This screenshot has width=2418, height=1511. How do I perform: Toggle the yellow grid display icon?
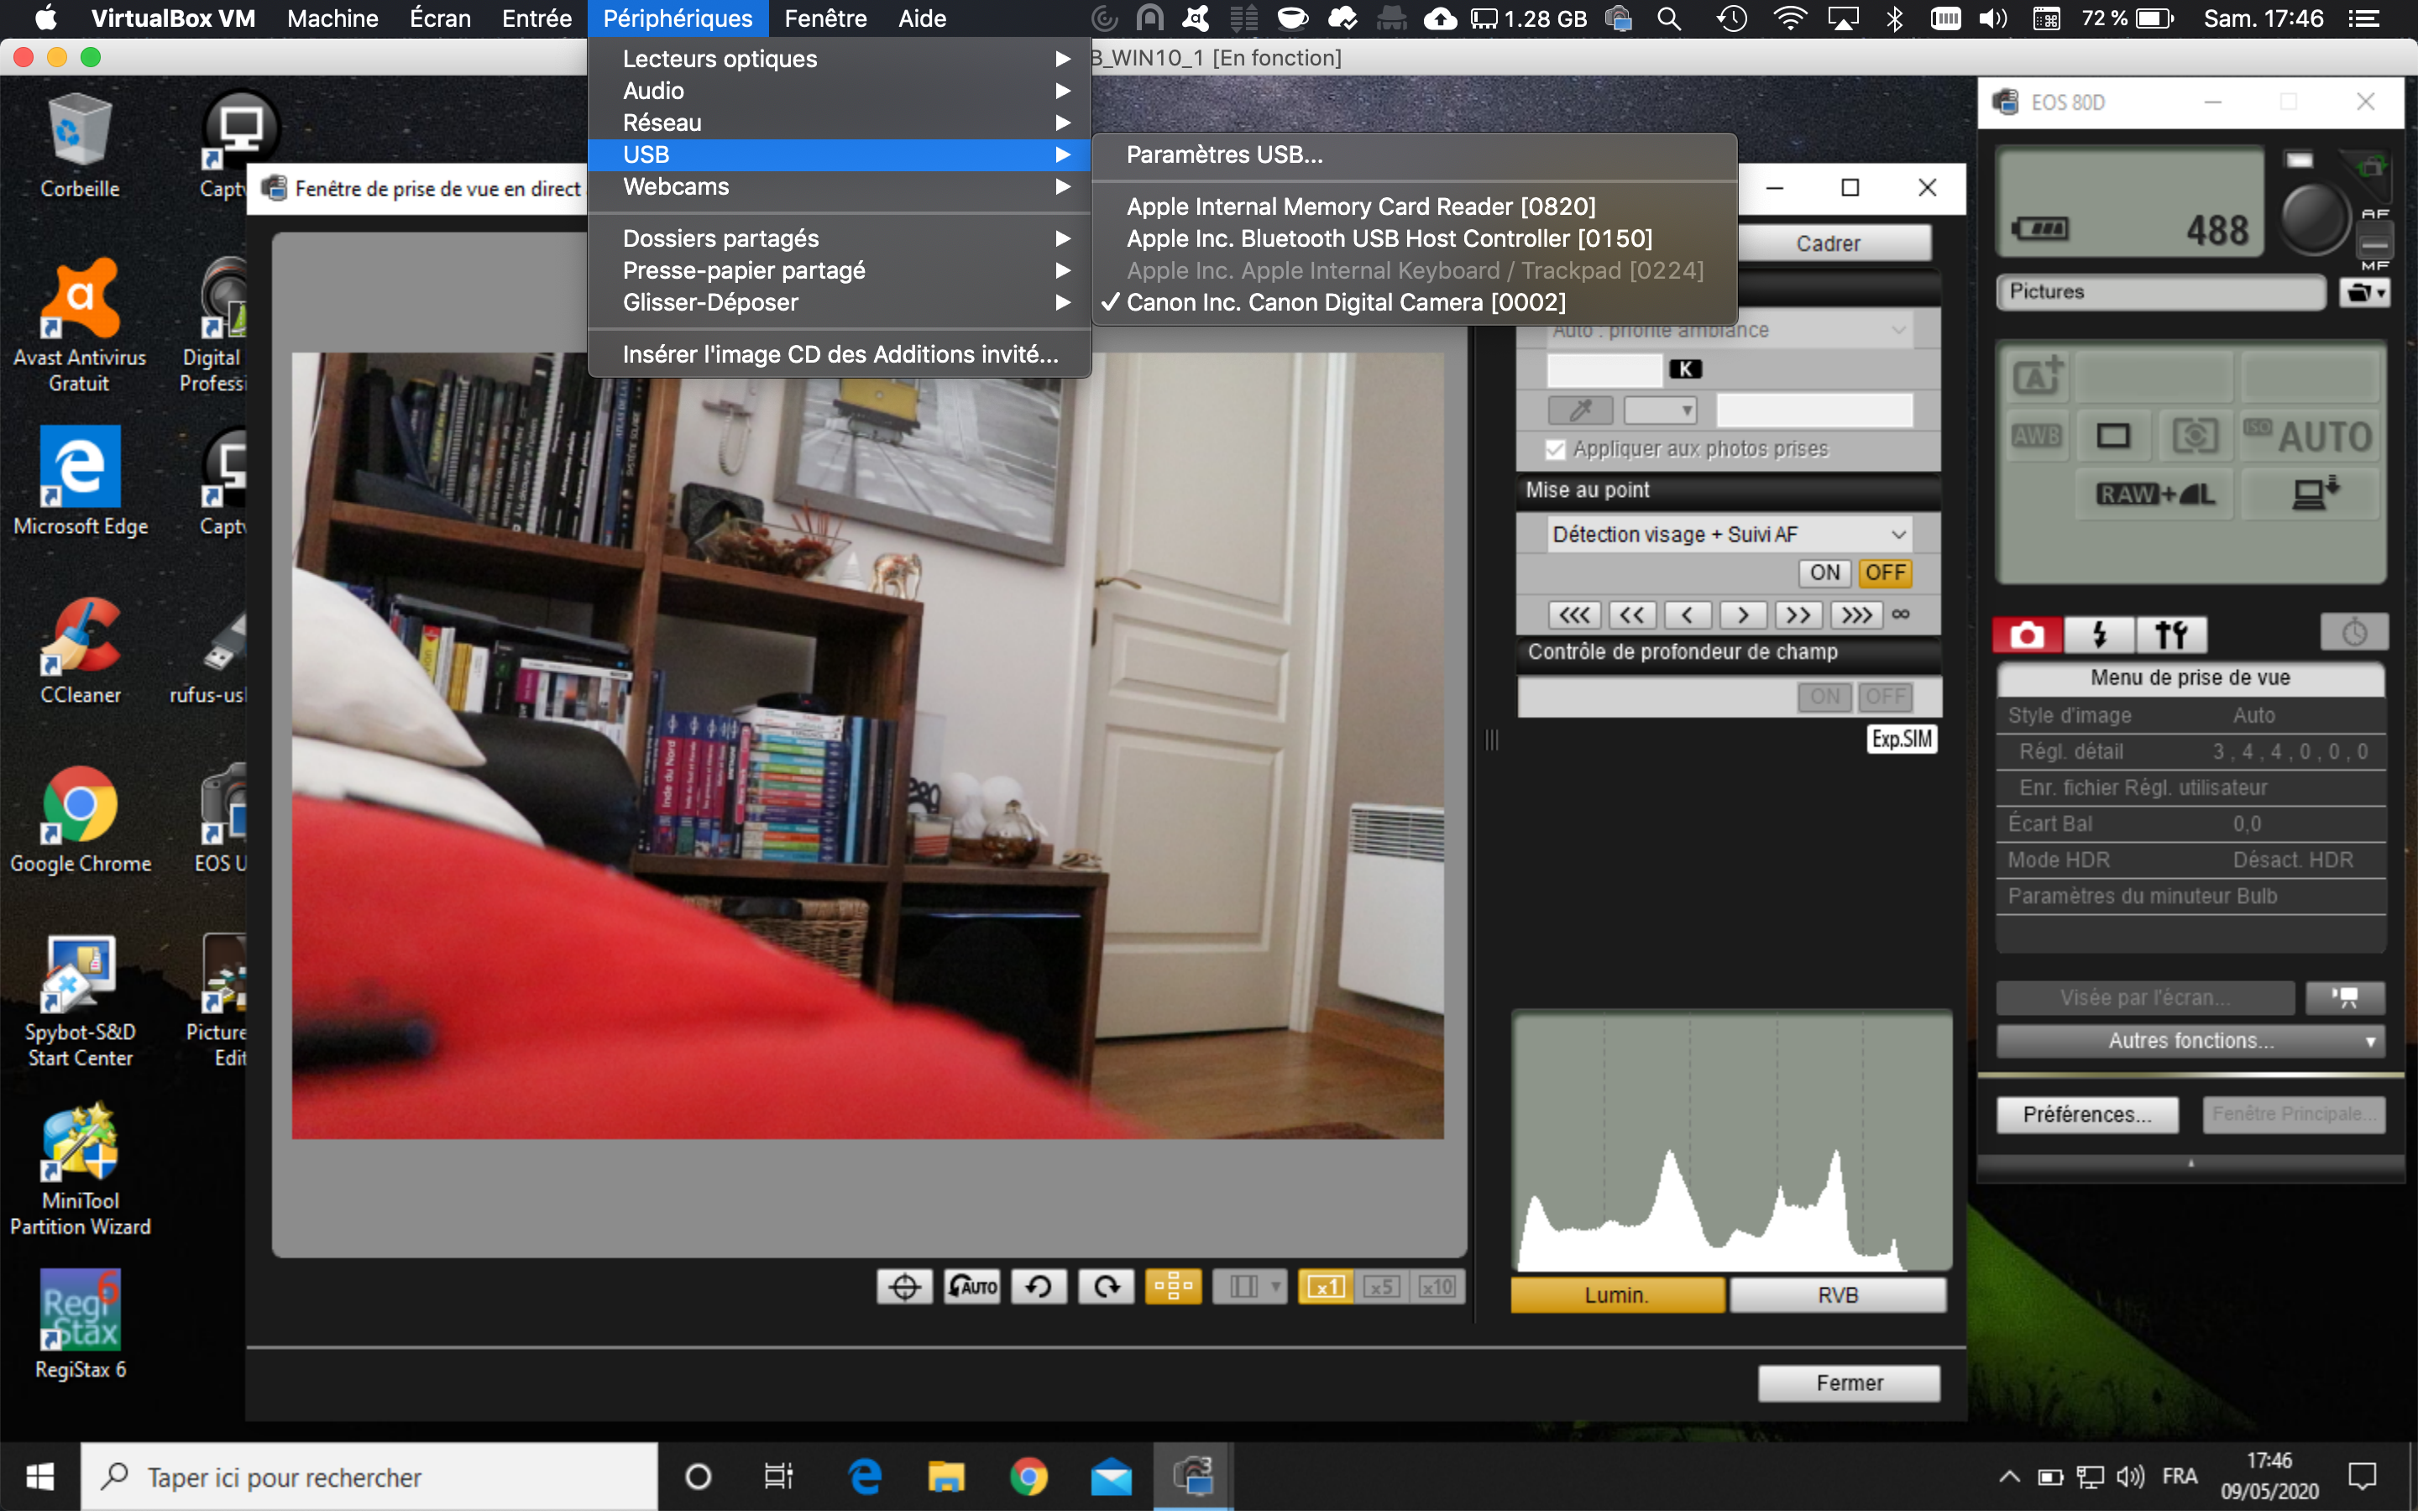coord(1173,1286)
